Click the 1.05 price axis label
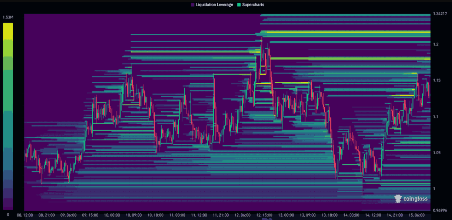 coord(437,153)
